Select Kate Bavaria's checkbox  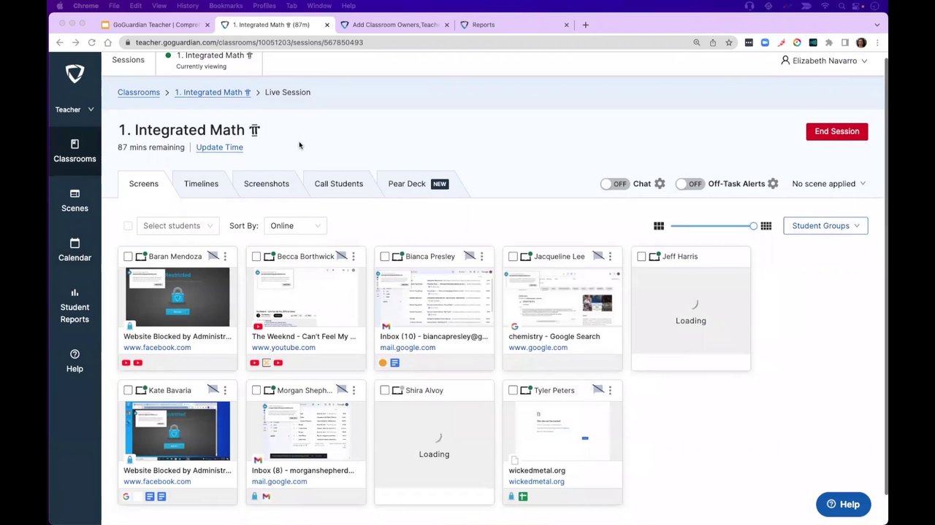[128, 390]
